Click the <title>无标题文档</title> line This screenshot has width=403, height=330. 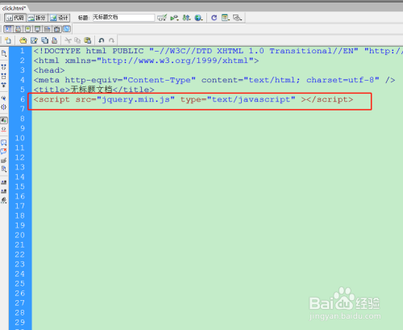94,90
